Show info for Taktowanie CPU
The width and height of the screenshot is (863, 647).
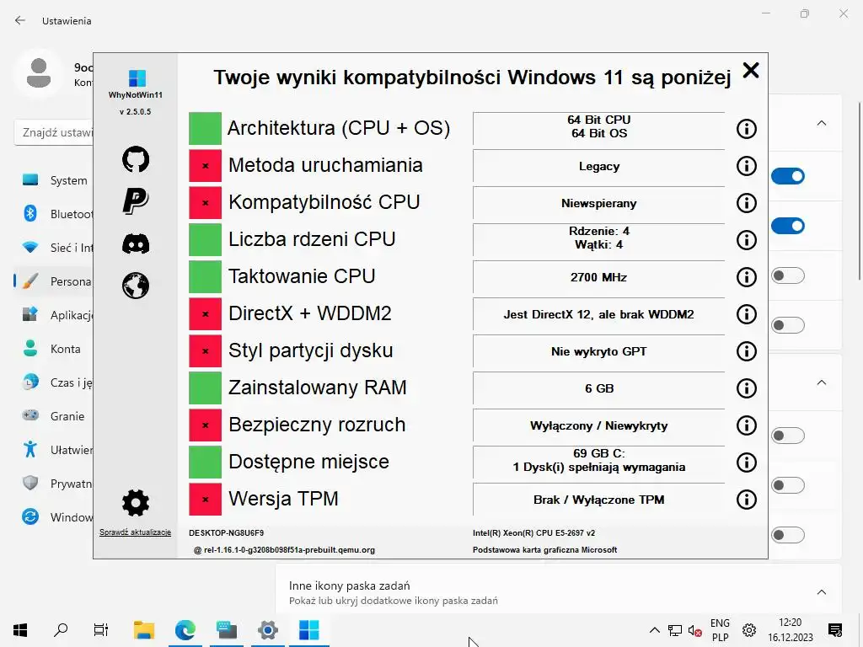coord(747,276)
